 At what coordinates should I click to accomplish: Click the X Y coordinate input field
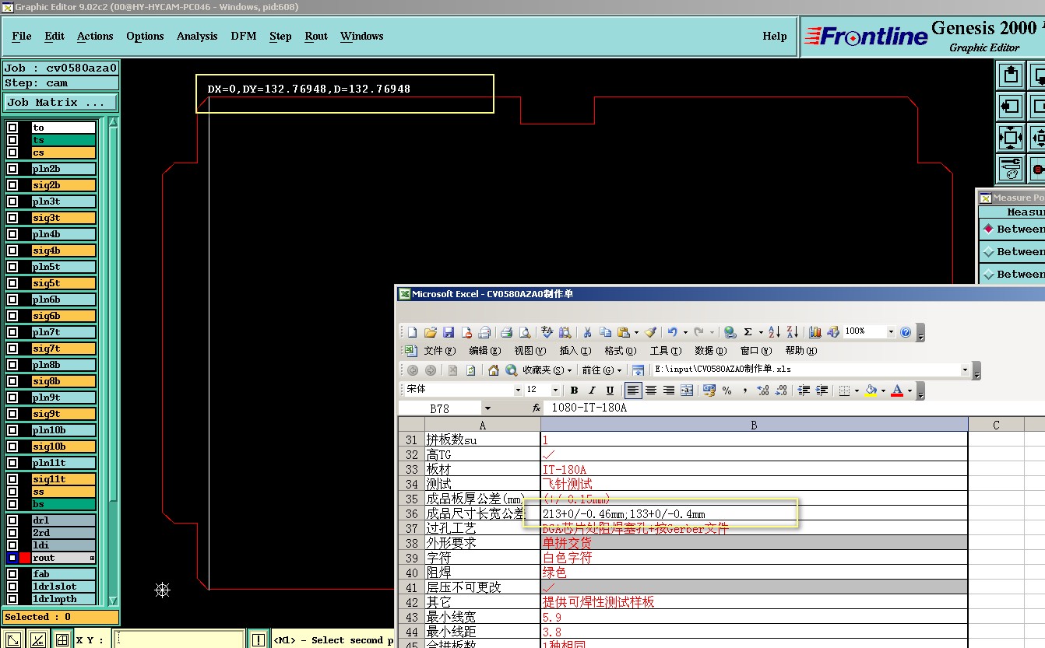point(178,639)
